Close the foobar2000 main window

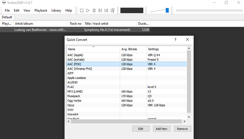pyautogui.click(x=239, y=2)
